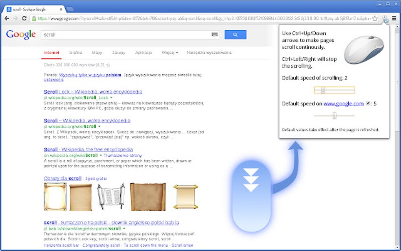This screenshot has width=401, height=251.
Task: Start search with the magnifier button
Action: (235, 35)
